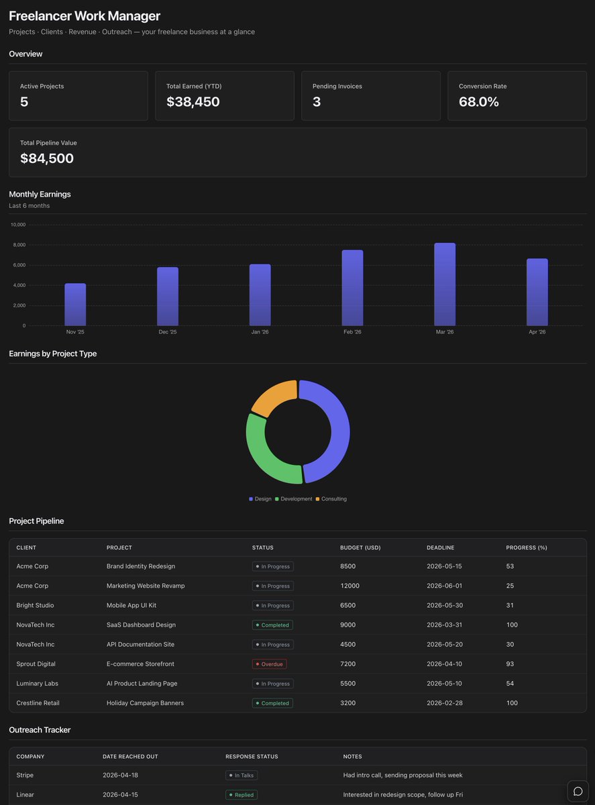Click the Jan '26 earnings bar

(260, 295)
